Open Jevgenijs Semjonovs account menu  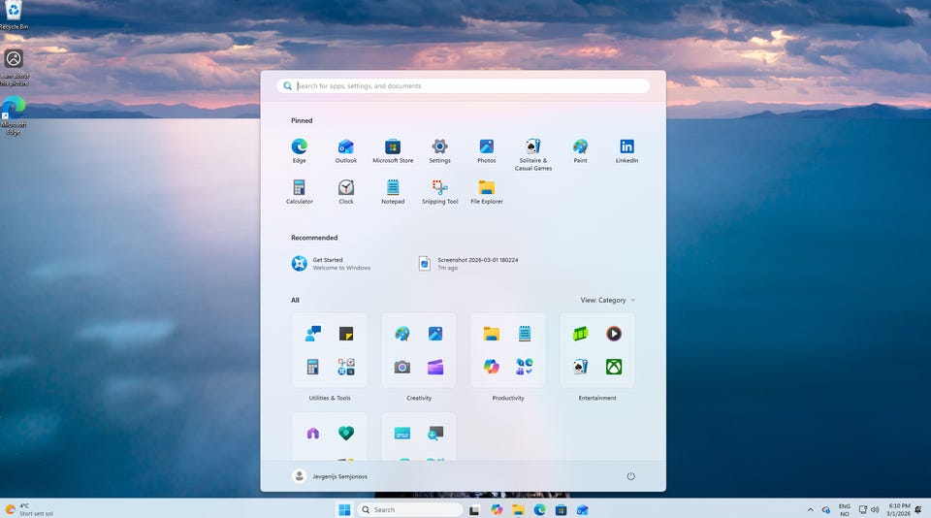pos(330,476)
